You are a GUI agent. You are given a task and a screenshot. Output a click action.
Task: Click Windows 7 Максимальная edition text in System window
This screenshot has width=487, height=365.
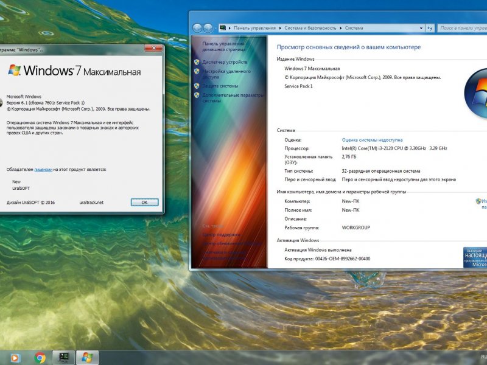point(312,69)
